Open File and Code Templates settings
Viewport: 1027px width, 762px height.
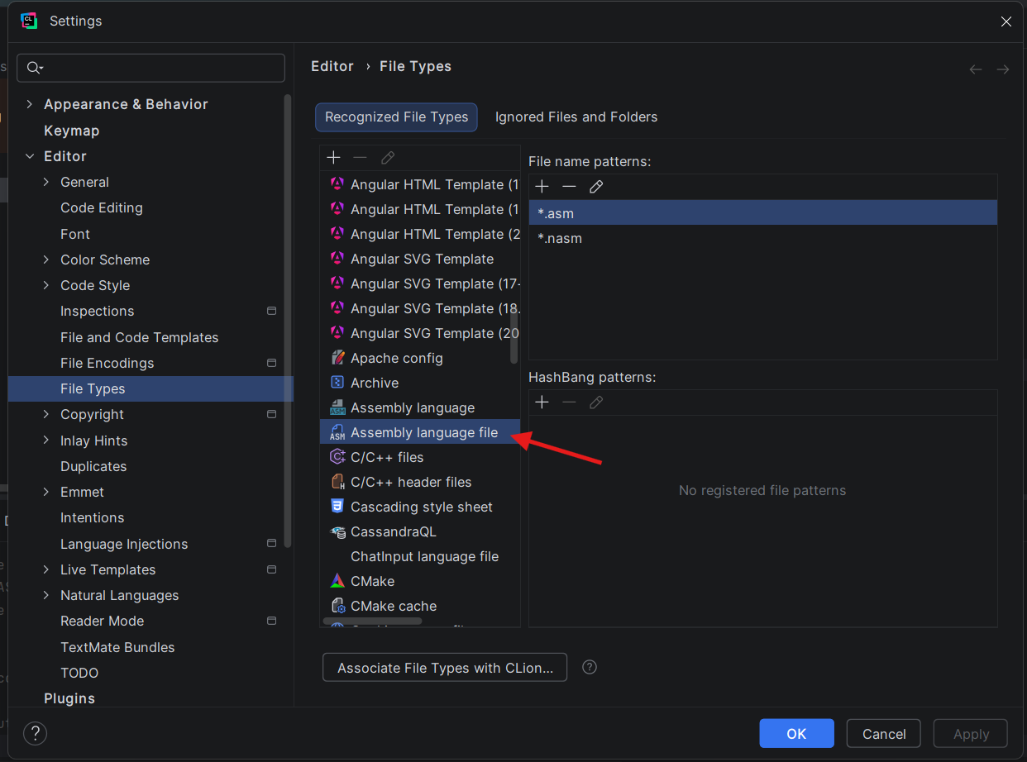click(x=139, y=337)
